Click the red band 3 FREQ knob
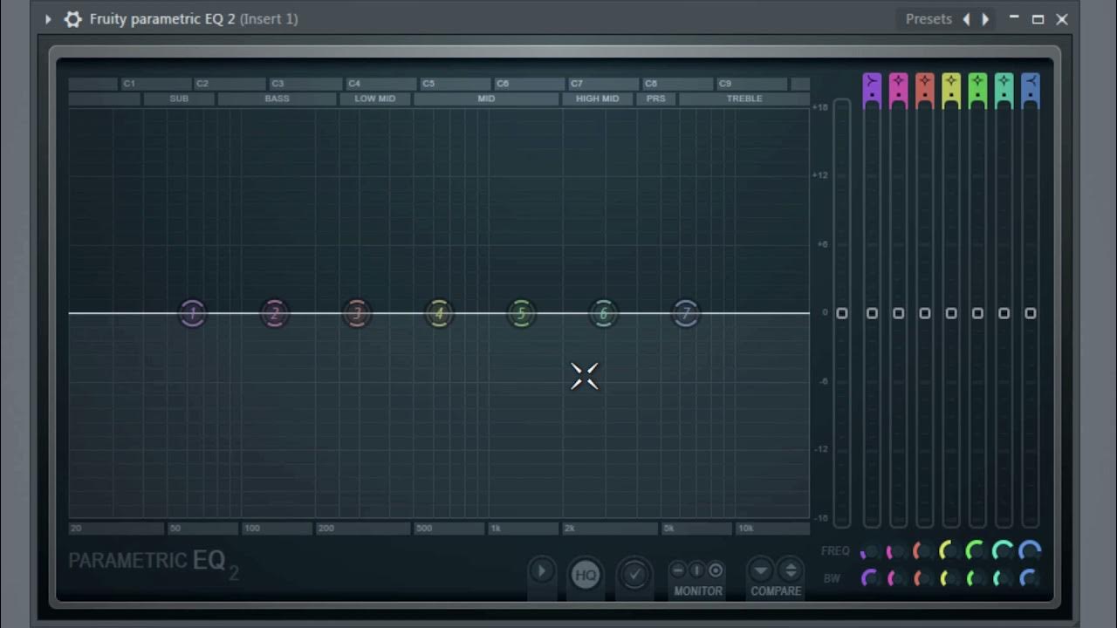The height and width of the screenshot is (628, 1117). coord(923,552)
